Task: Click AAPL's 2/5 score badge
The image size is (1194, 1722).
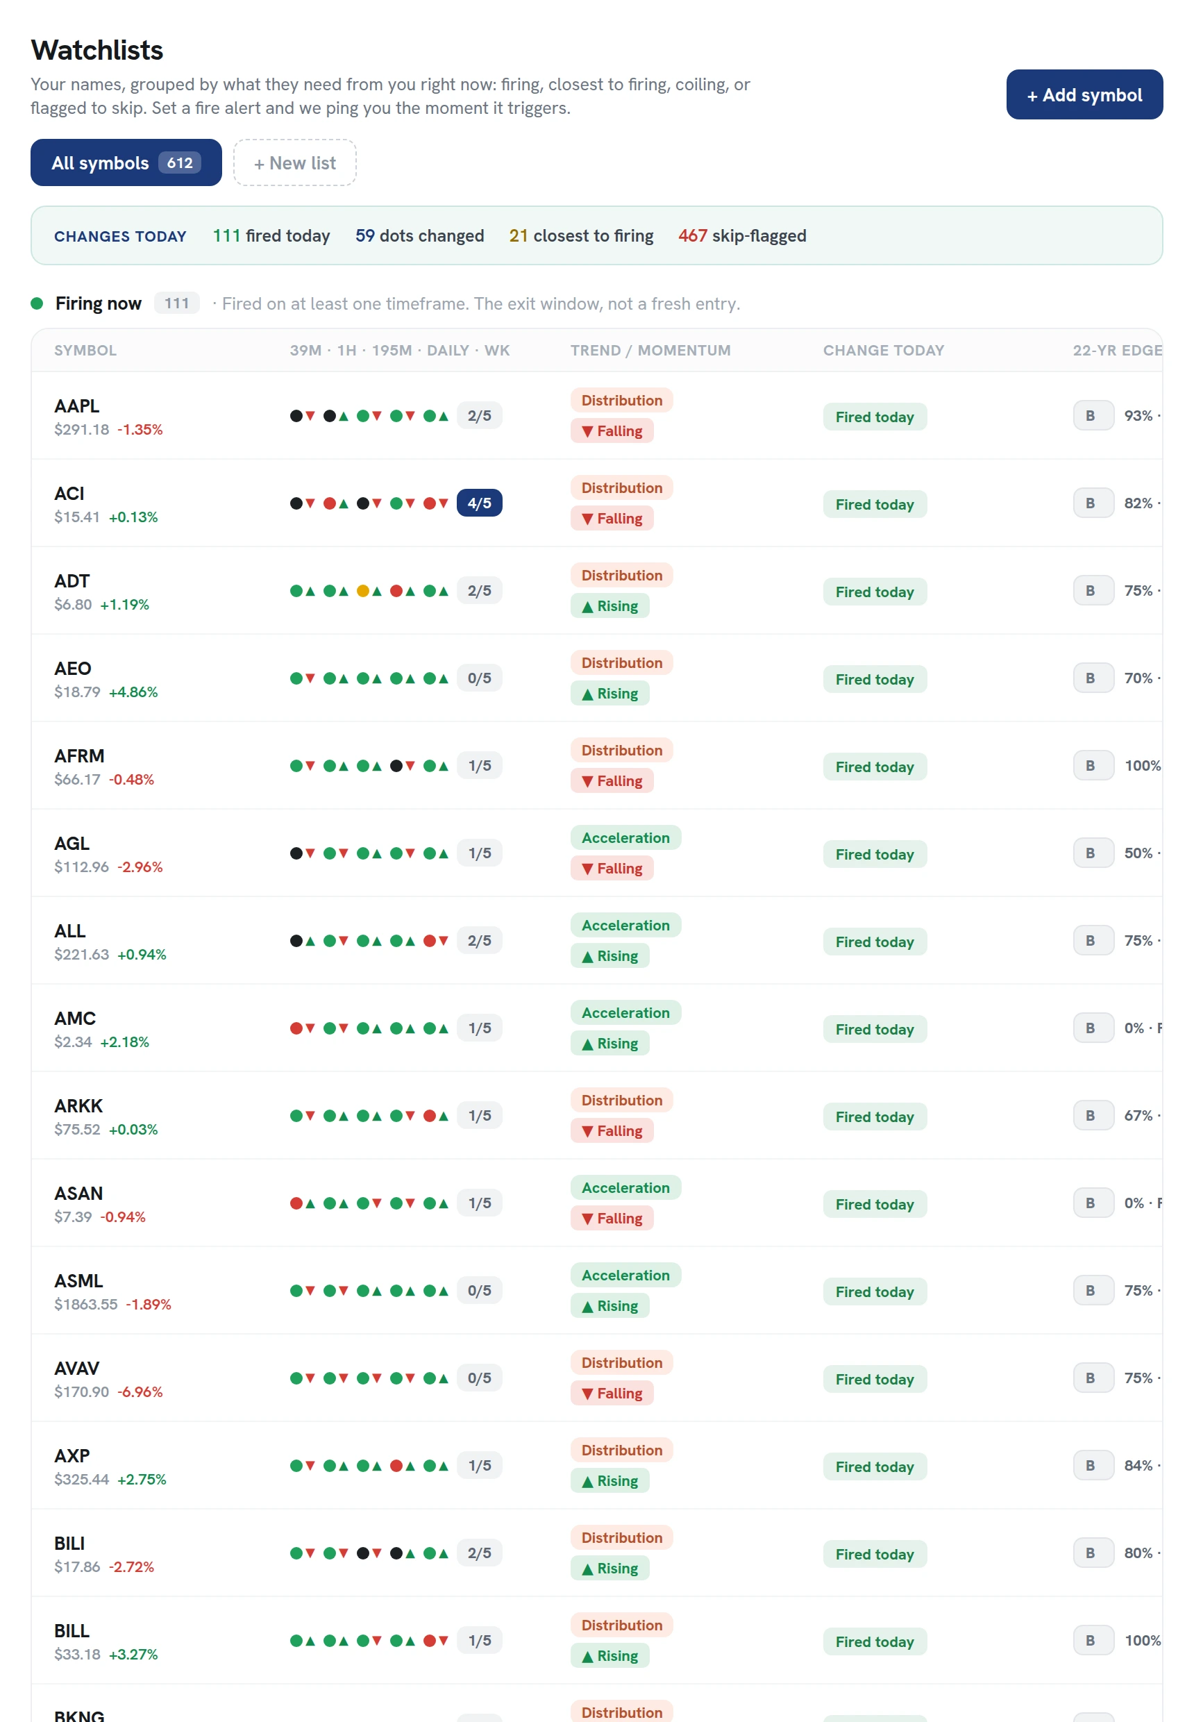Action: pos(480,415)
